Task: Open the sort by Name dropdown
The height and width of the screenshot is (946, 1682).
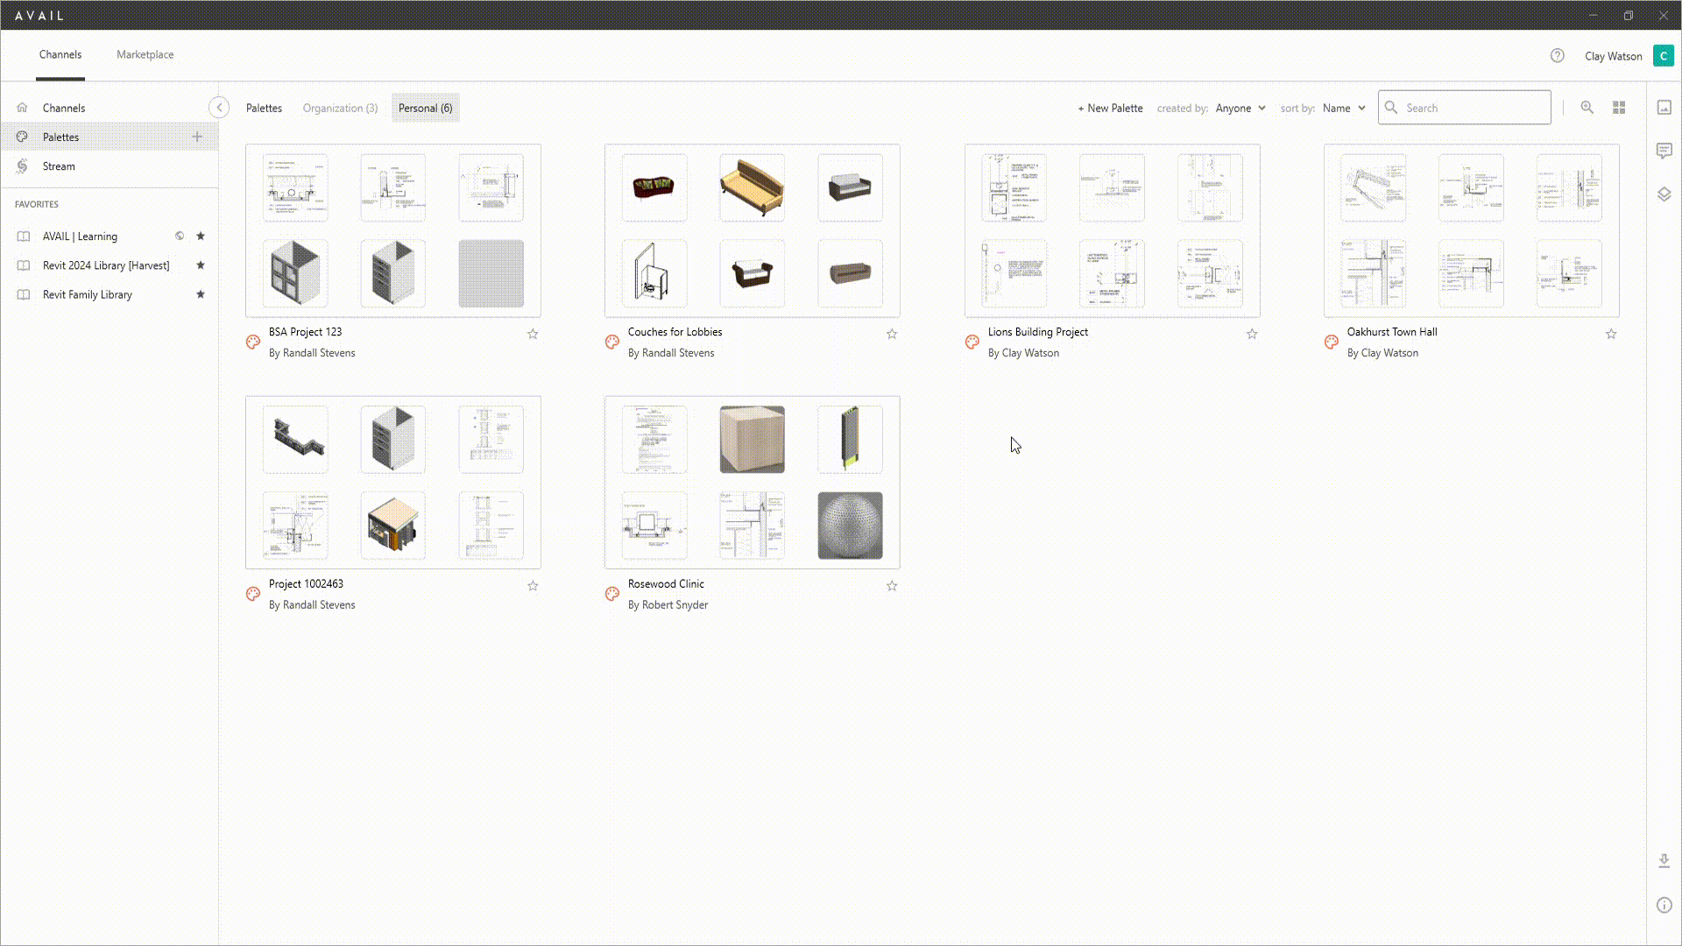Action: coord(1344,108)
